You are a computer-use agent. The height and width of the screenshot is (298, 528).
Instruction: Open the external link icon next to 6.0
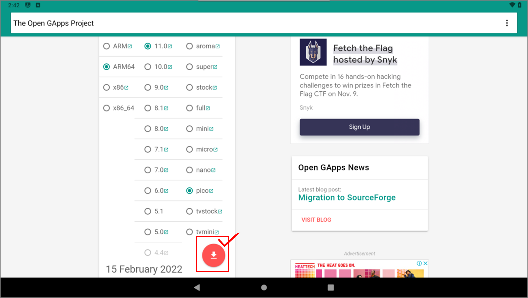pos(166,191)
